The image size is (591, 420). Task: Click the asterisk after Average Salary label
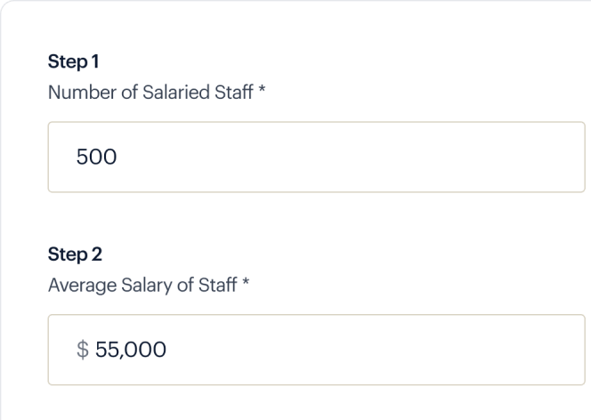[246, 282]
